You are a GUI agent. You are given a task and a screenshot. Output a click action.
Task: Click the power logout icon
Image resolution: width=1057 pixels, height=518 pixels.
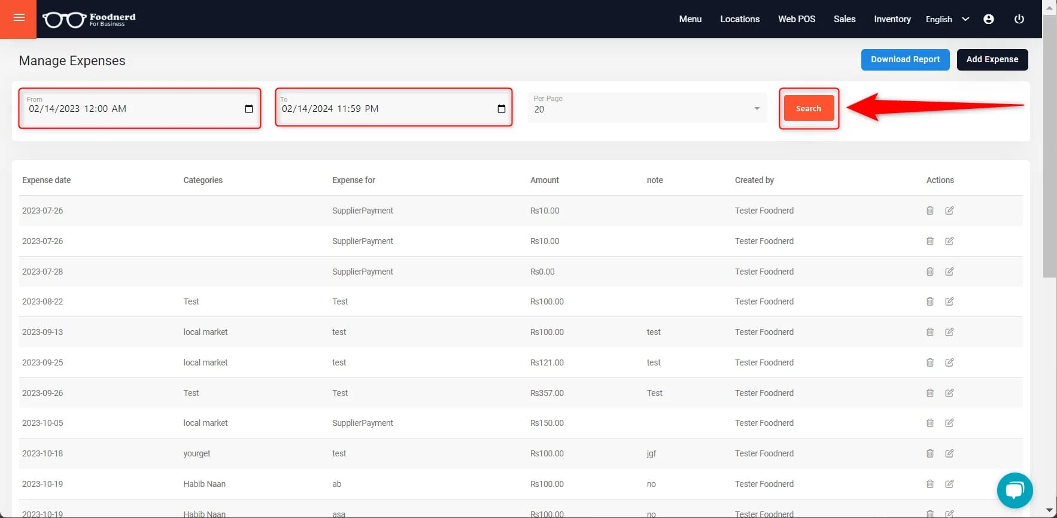click(x=1019, y=19)
